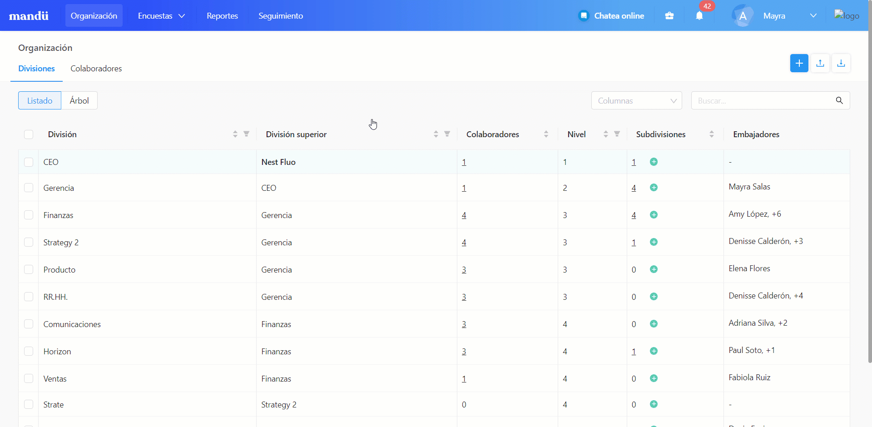Sort by the División column
Viewport: 872px width, 427px height.
[235, 134]
